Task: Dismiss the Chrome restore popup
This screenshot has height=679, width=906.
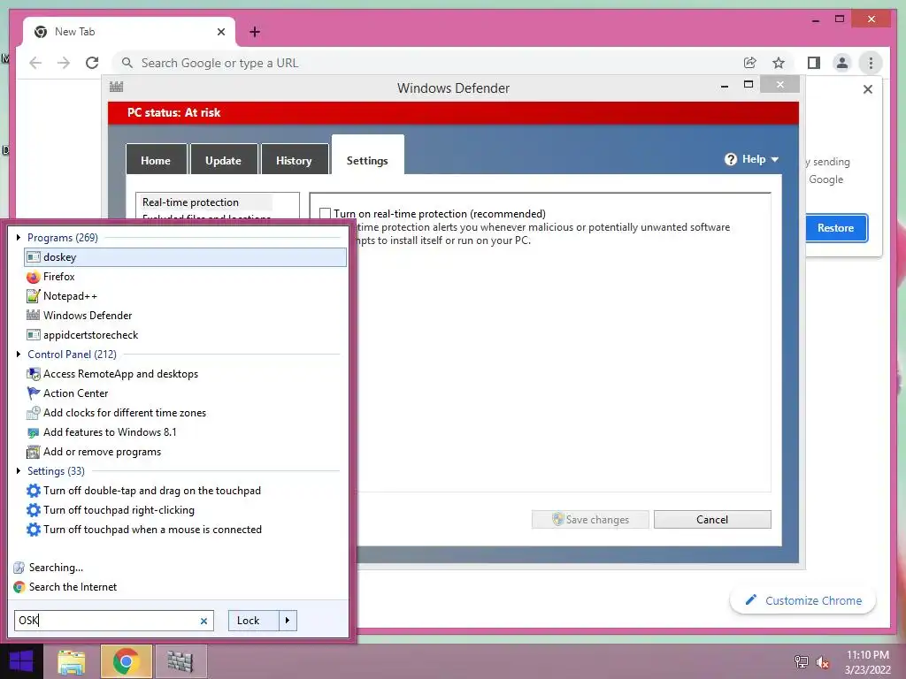Action: [867, 89]
